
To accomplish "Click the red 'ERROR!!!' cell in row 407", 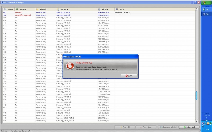I will tap(19, 12).
